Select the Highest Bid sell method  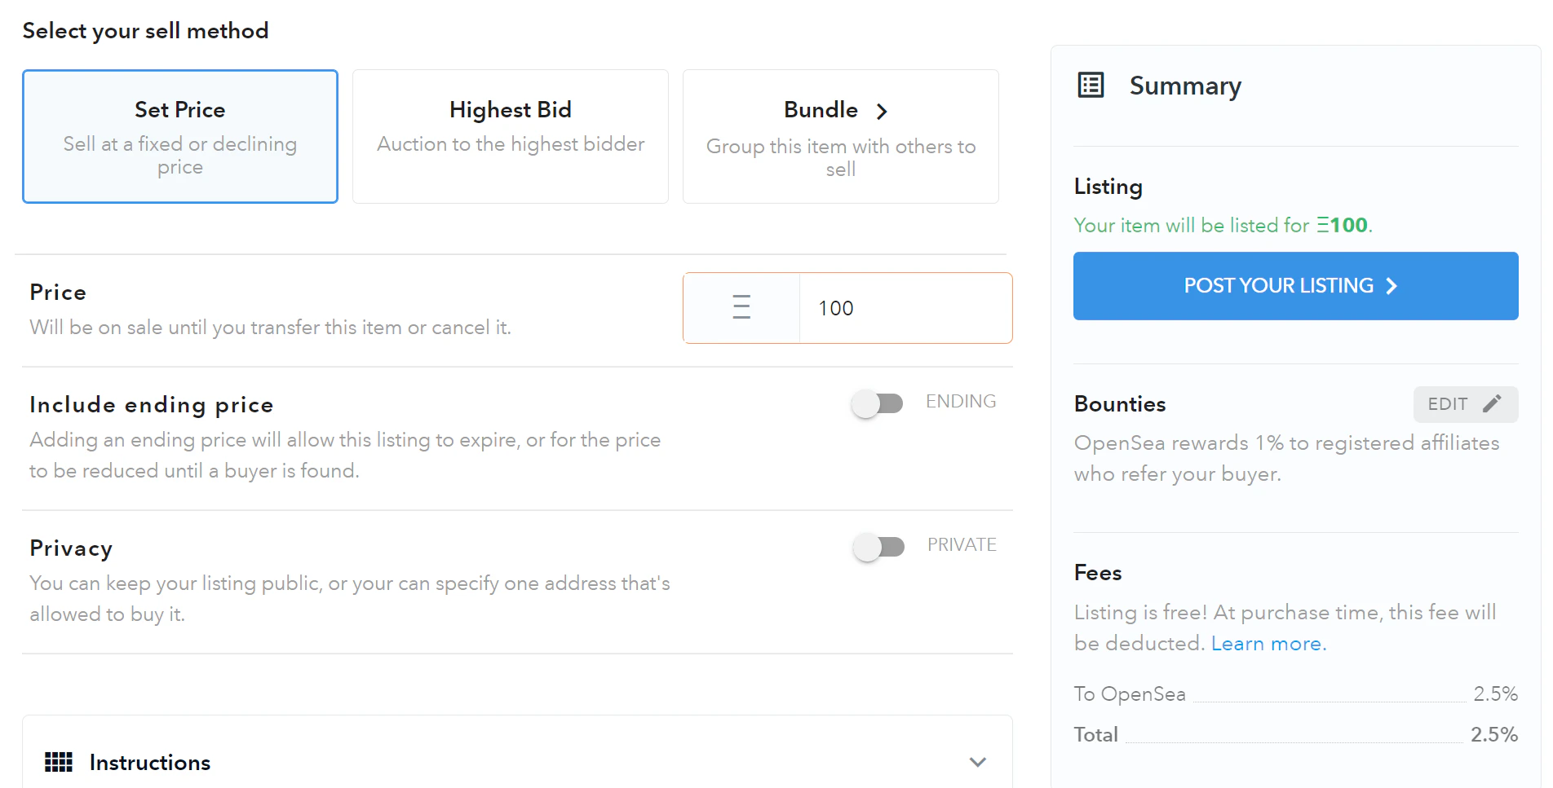click(511, 136)
